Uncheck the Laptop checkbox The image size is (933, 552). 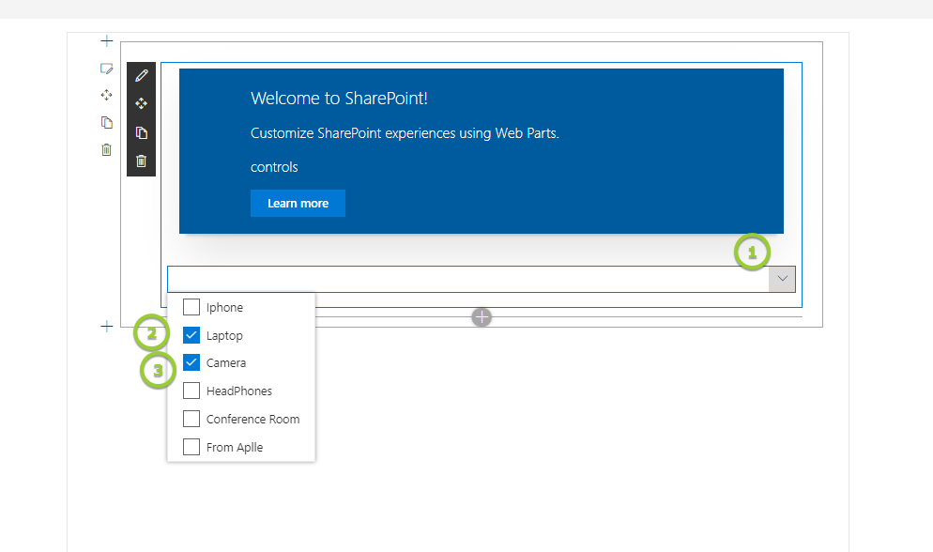point(191,335)
